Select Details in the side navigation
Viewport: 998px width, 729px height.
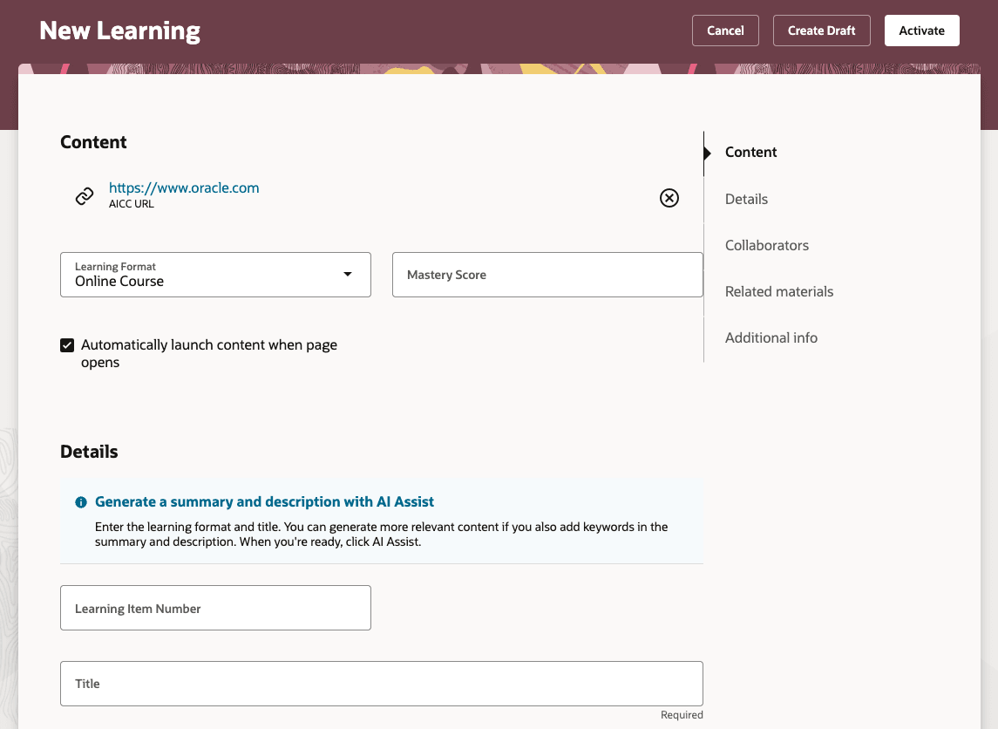click(746, 199)
